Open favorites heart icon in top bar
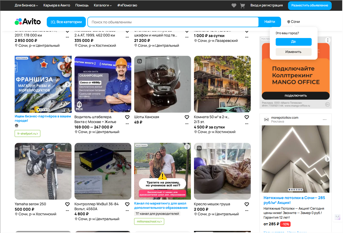343x233 pixels. tap(234, 5)
